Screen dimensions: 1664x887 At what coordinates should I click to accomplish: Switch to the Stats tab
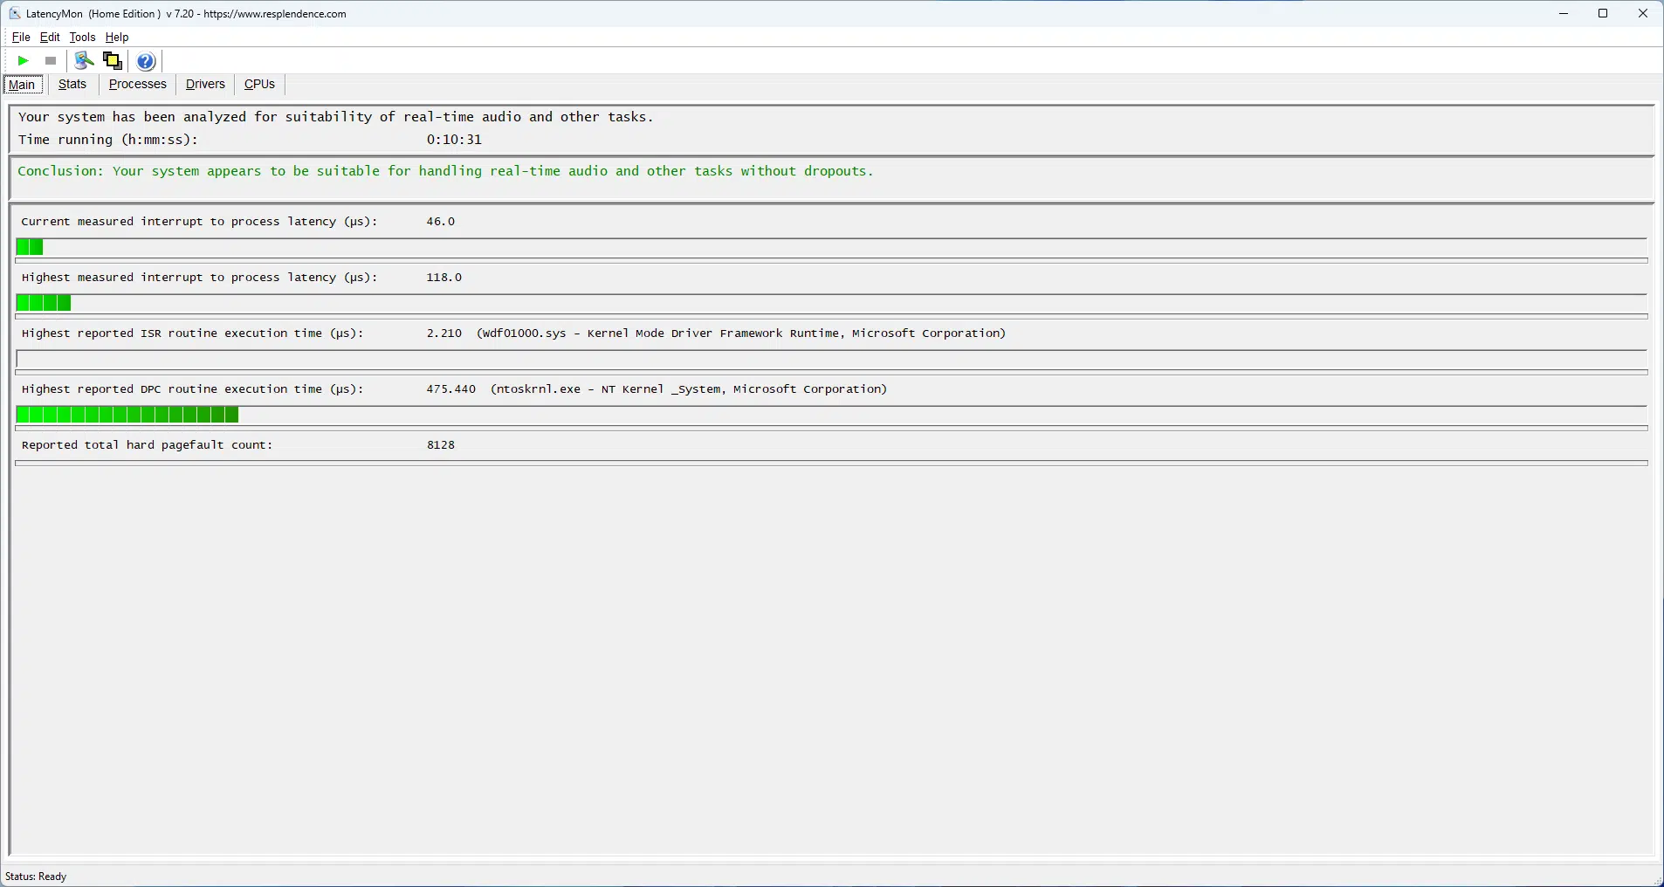72,85
